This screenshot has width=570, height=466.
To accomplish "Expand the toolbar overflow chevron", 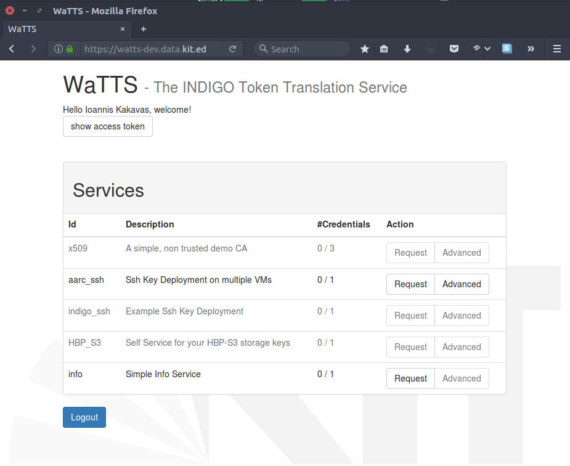I will point(531,49).
